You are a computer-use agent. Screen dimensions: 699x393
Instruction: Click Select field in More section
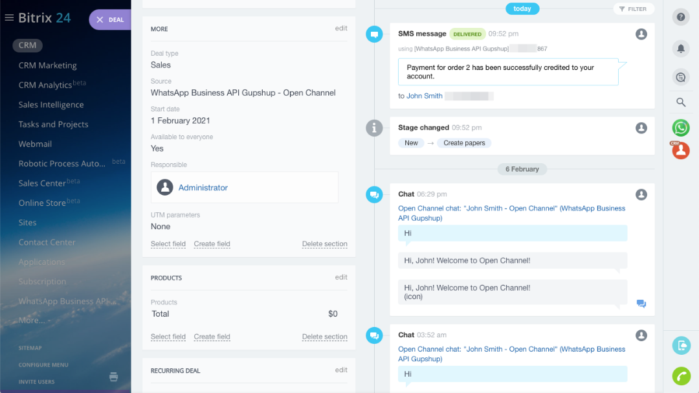click(168, 243)
